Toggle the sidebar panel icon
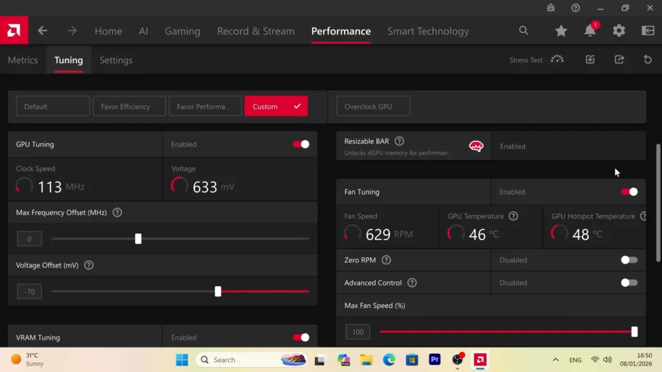Screen dimensions: 662x372 (648, 30)
